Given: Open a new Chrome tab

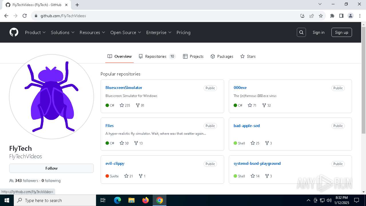Looking at the screenshot, I should [77, 5].
